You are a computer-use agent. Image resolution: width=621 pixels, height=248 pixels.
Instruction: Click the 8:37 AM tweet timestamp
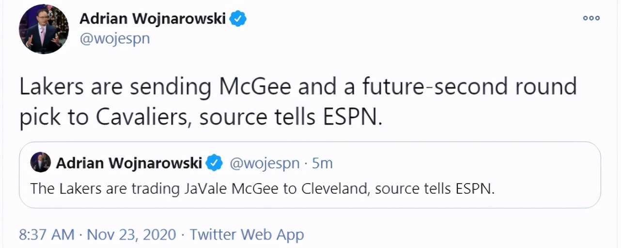(x=47, y=235)
